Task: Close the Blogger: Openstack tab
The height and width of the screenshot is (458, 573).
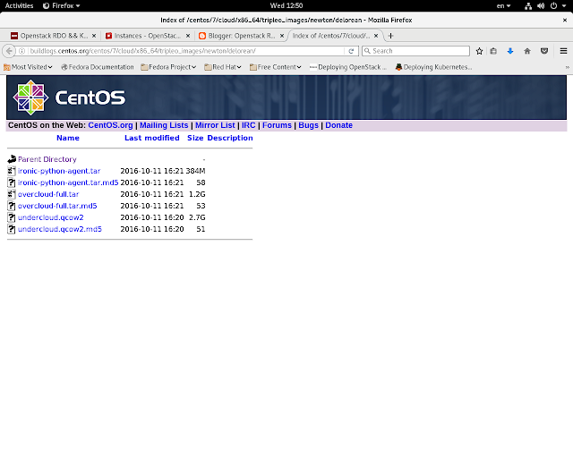Action: pos(282,36)
